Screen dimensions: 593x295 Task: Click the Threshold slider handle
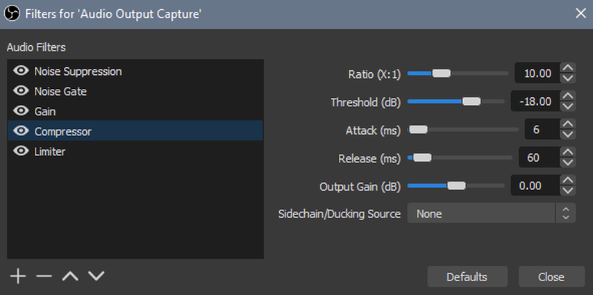point(471,101)
